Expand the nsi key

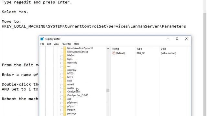point(61,67)
